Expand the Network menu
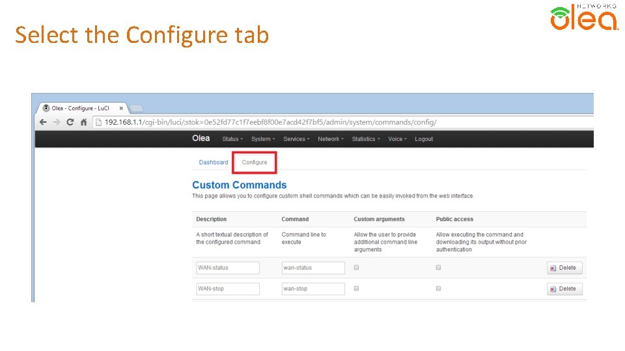This screenshot has width=625, height=351. (331, 139)
